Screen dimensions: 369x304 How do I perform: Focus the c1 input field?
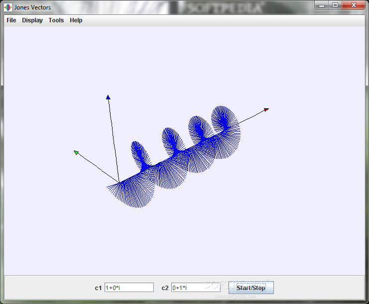[129, 288]
